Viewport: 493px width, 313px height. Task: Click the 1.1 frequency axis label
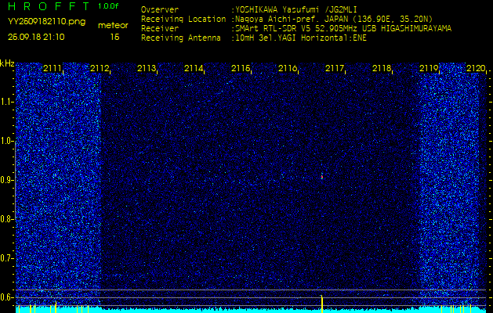[5, 102]
